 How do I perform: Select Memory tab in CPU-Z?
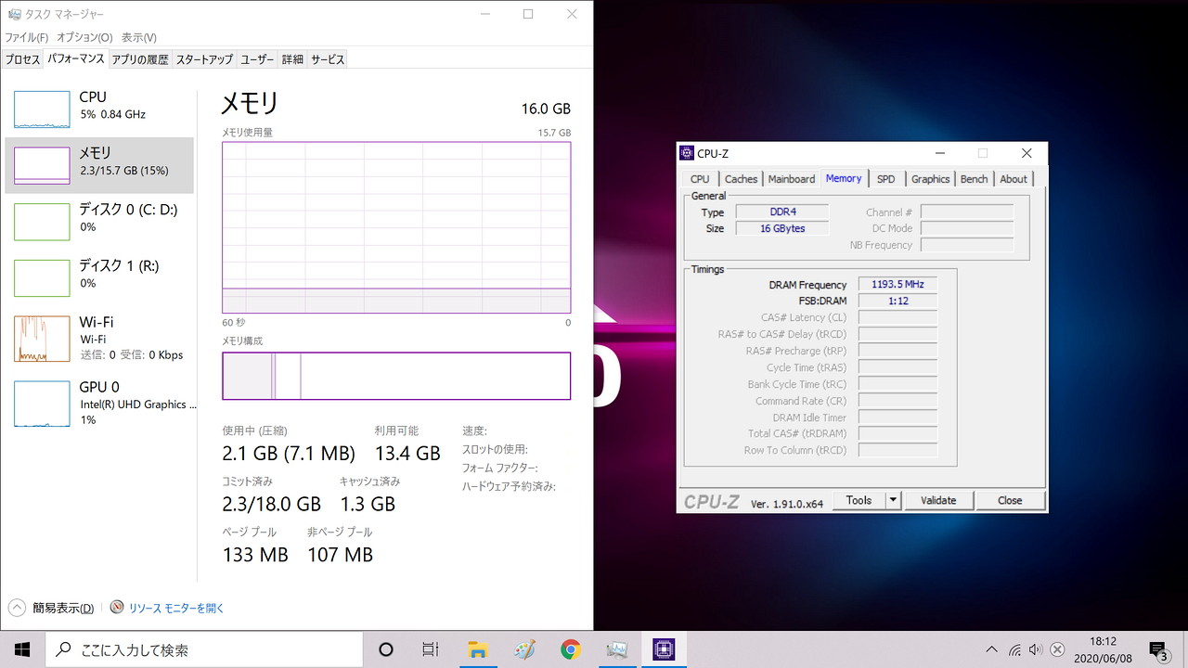844,178
